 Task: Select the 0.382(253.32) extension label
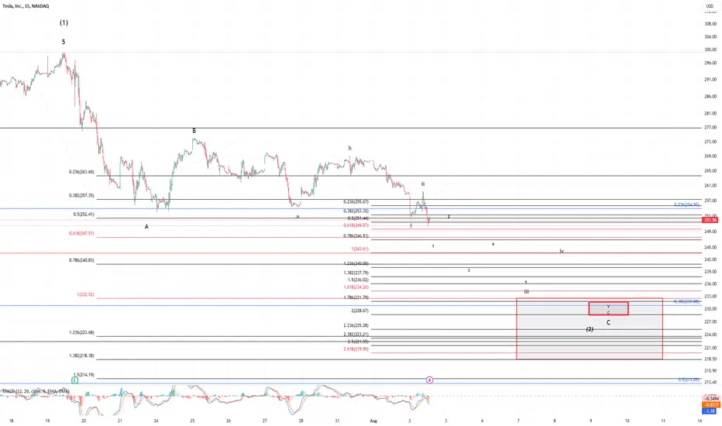pos(356,211)
